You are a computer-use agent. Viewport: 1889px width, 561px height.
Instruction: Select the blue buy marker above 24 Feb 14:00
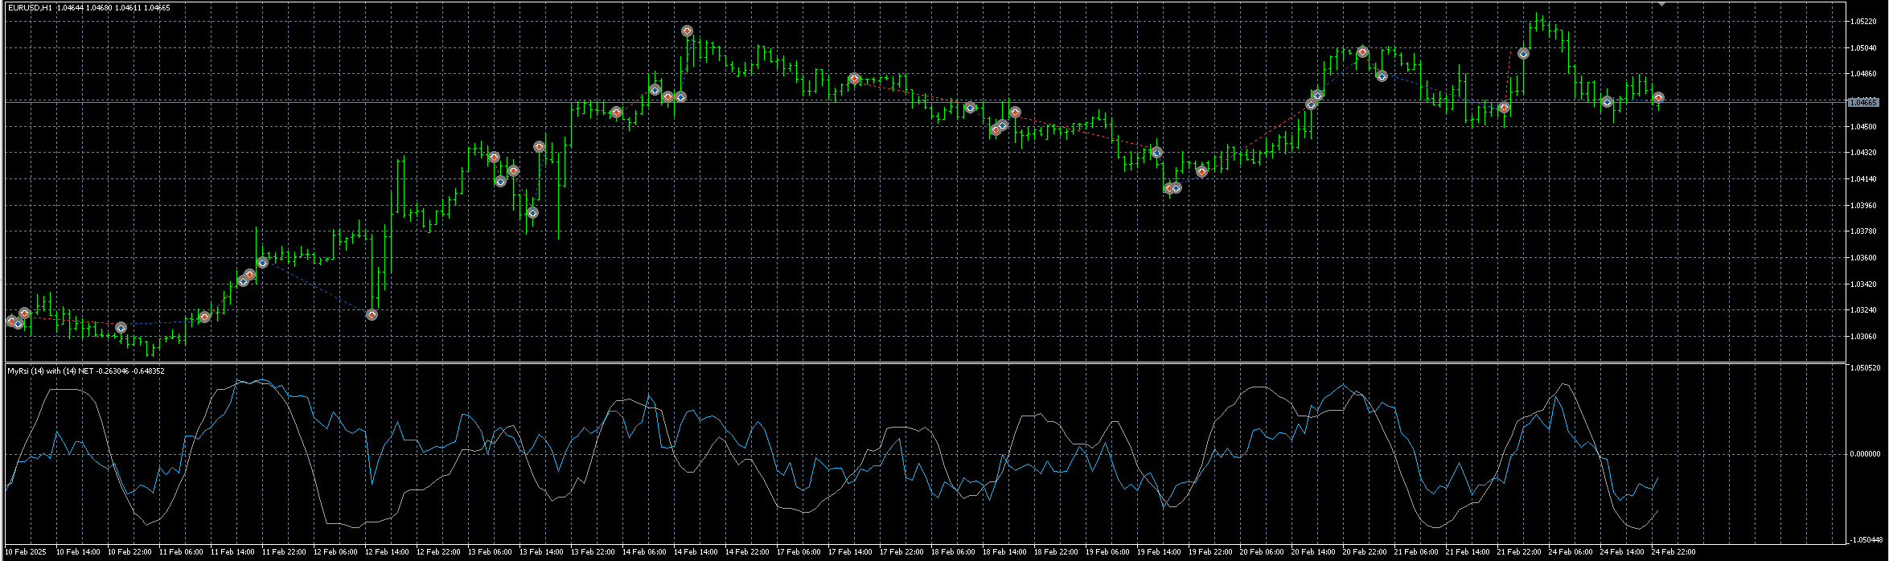pyautogui.click(x=1607, y=102)
